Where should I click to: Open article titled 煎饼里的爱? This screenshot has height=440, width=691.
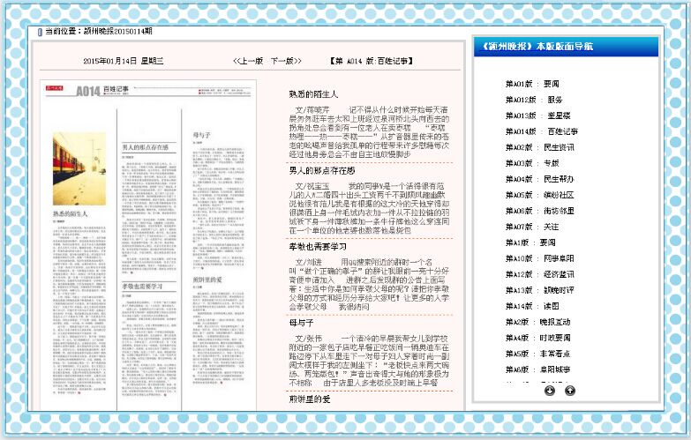(309, 399)
